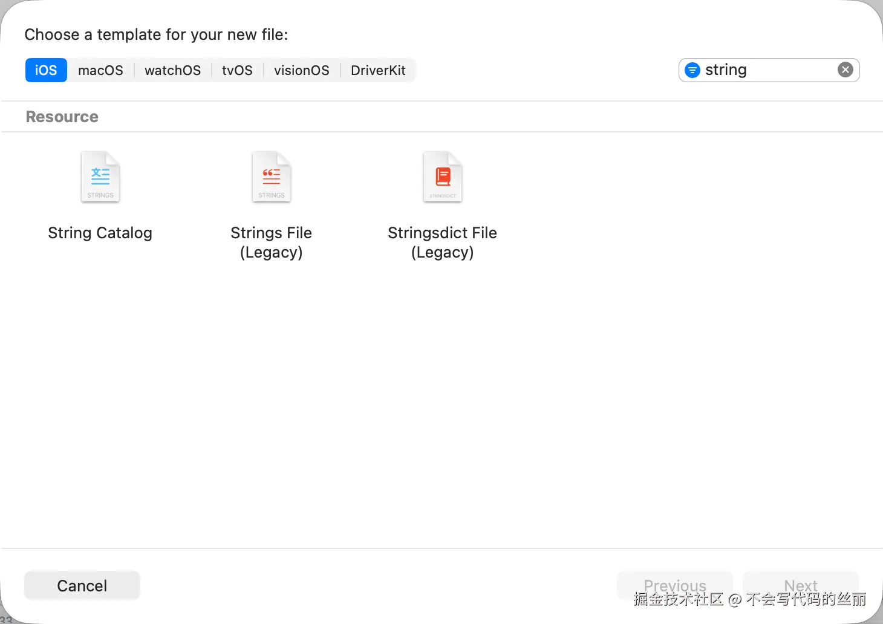Click the filter icon in search field
883x624 pixels.
pyautogui.click(x=692, y=70)
